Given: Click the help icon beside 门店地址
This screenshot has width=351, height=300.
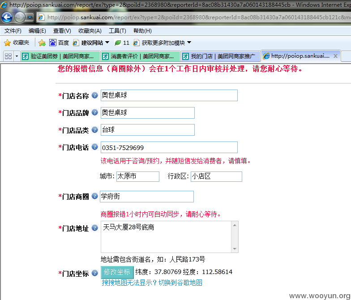Looking at the screenshot, I should point(95,227).
